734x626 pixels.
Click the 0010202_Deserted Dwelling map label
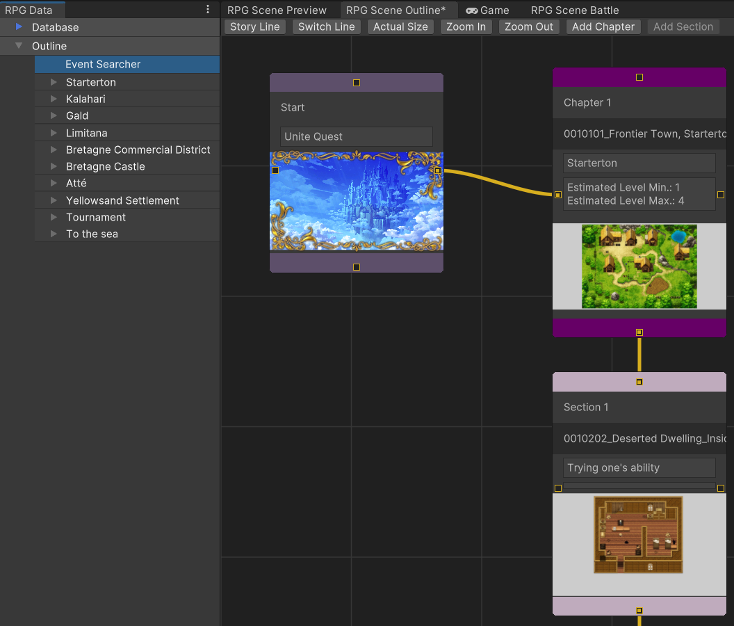644,439
